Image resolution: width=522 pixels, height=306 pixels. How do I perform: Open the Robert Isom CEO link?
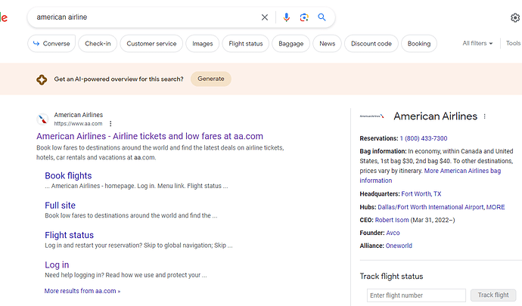[x=392, y=220]
